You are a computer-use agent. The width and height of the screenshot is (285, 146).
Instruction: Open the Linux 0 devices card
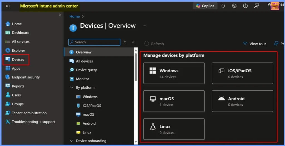click(174, 129)
